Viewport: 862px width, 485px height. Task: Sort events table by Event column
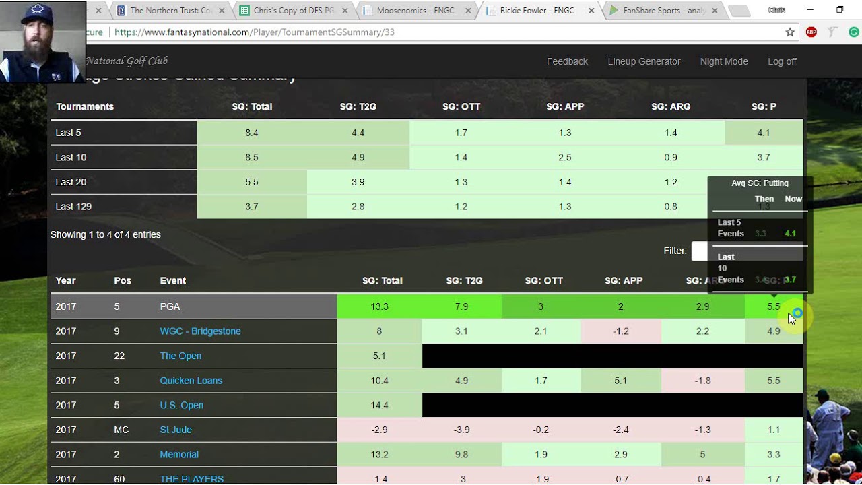[172, 280]
